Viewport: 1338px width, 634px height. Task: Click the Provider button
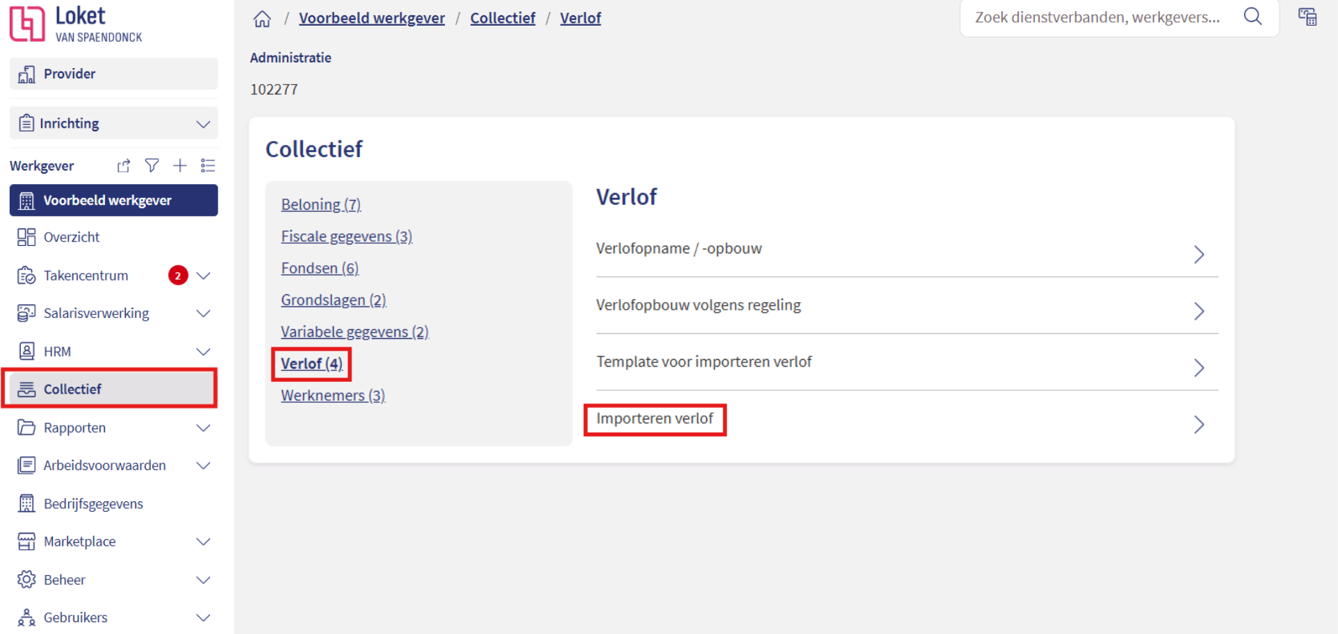[114, 74]
